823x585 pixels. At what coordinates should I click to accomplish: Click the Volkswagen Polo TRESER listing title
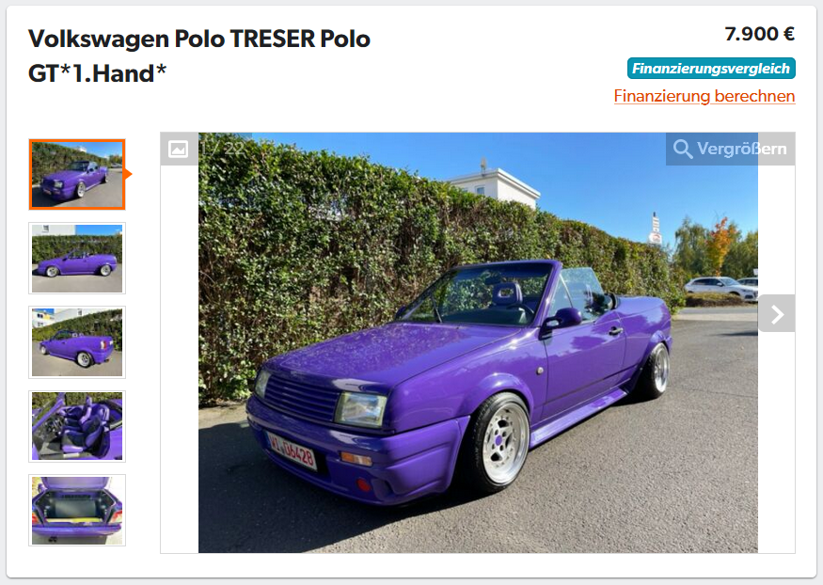[199, 55]
